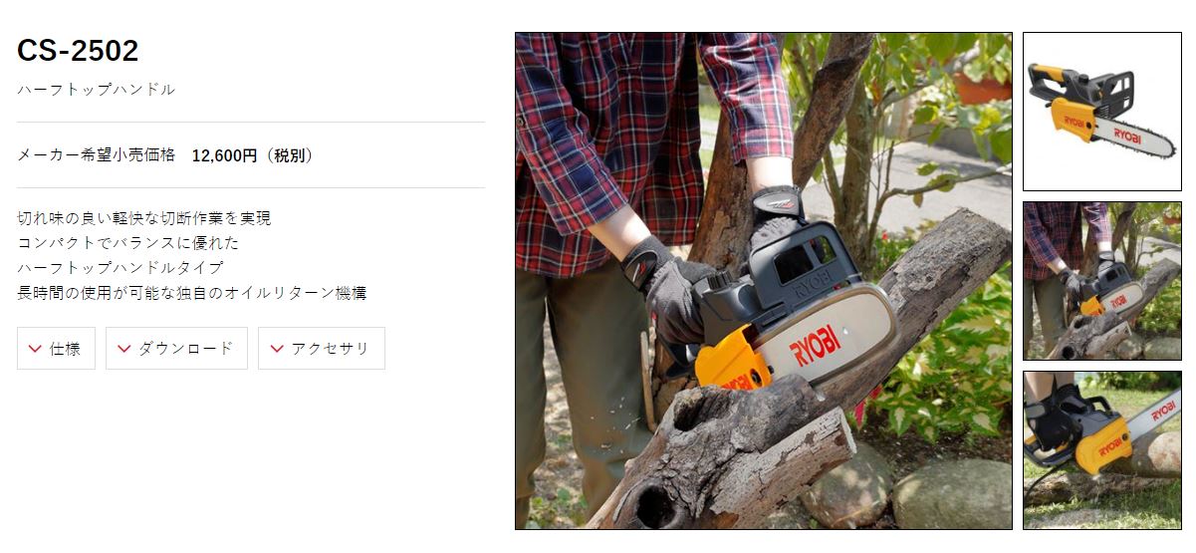Click the ハーフトップハンドル subtitle text
Screen dimensions: 1196x553
click(x=96, y=90)
